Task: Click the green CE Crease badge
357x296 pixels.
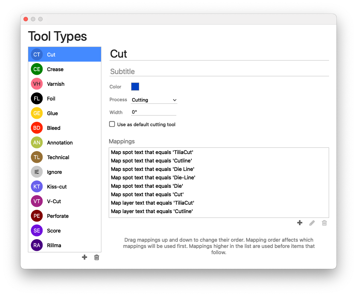Action: [x=37, y=69]
